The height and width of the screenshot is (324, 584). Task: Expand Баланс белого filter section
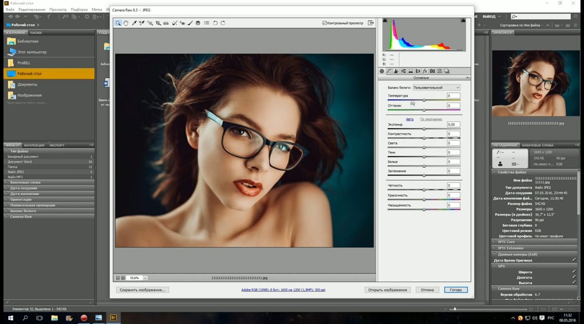49,210
